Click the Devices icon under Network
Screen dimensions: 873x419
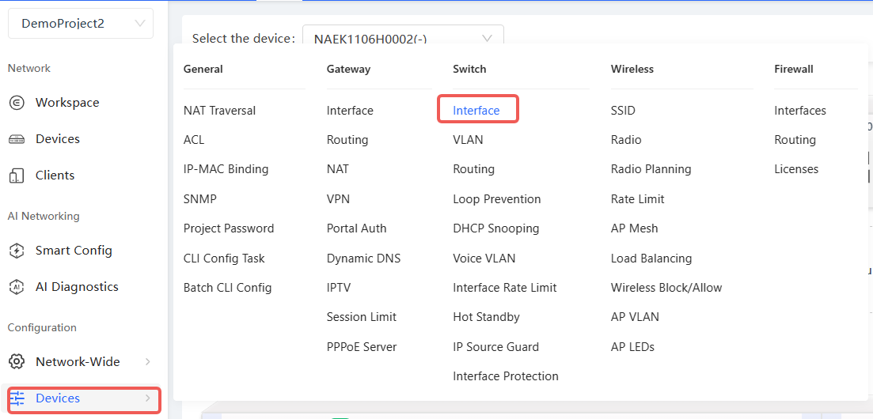tap(17, 139)
